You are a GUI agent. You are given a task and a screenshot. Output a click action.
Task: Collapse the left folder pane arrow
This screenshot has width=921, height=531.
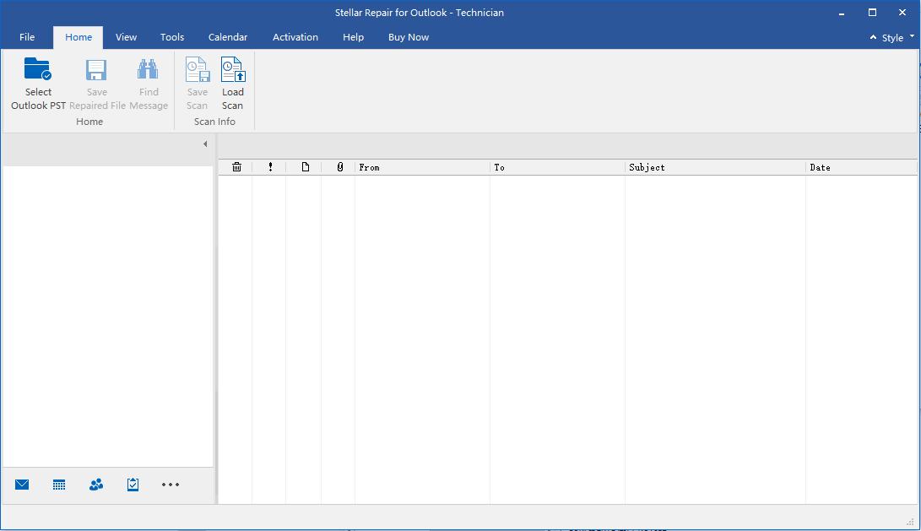[x=205, y=144]
